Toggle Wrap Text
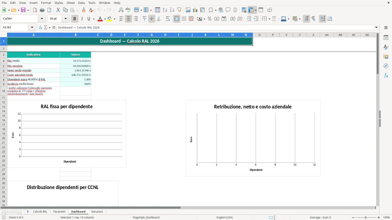The image size is (392, 220). tap(168, 19)
